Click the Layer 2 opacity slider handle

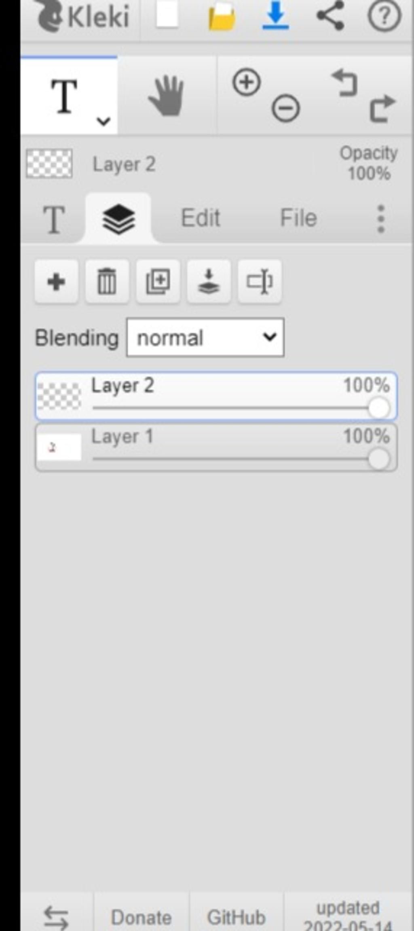tap(379, 408)
